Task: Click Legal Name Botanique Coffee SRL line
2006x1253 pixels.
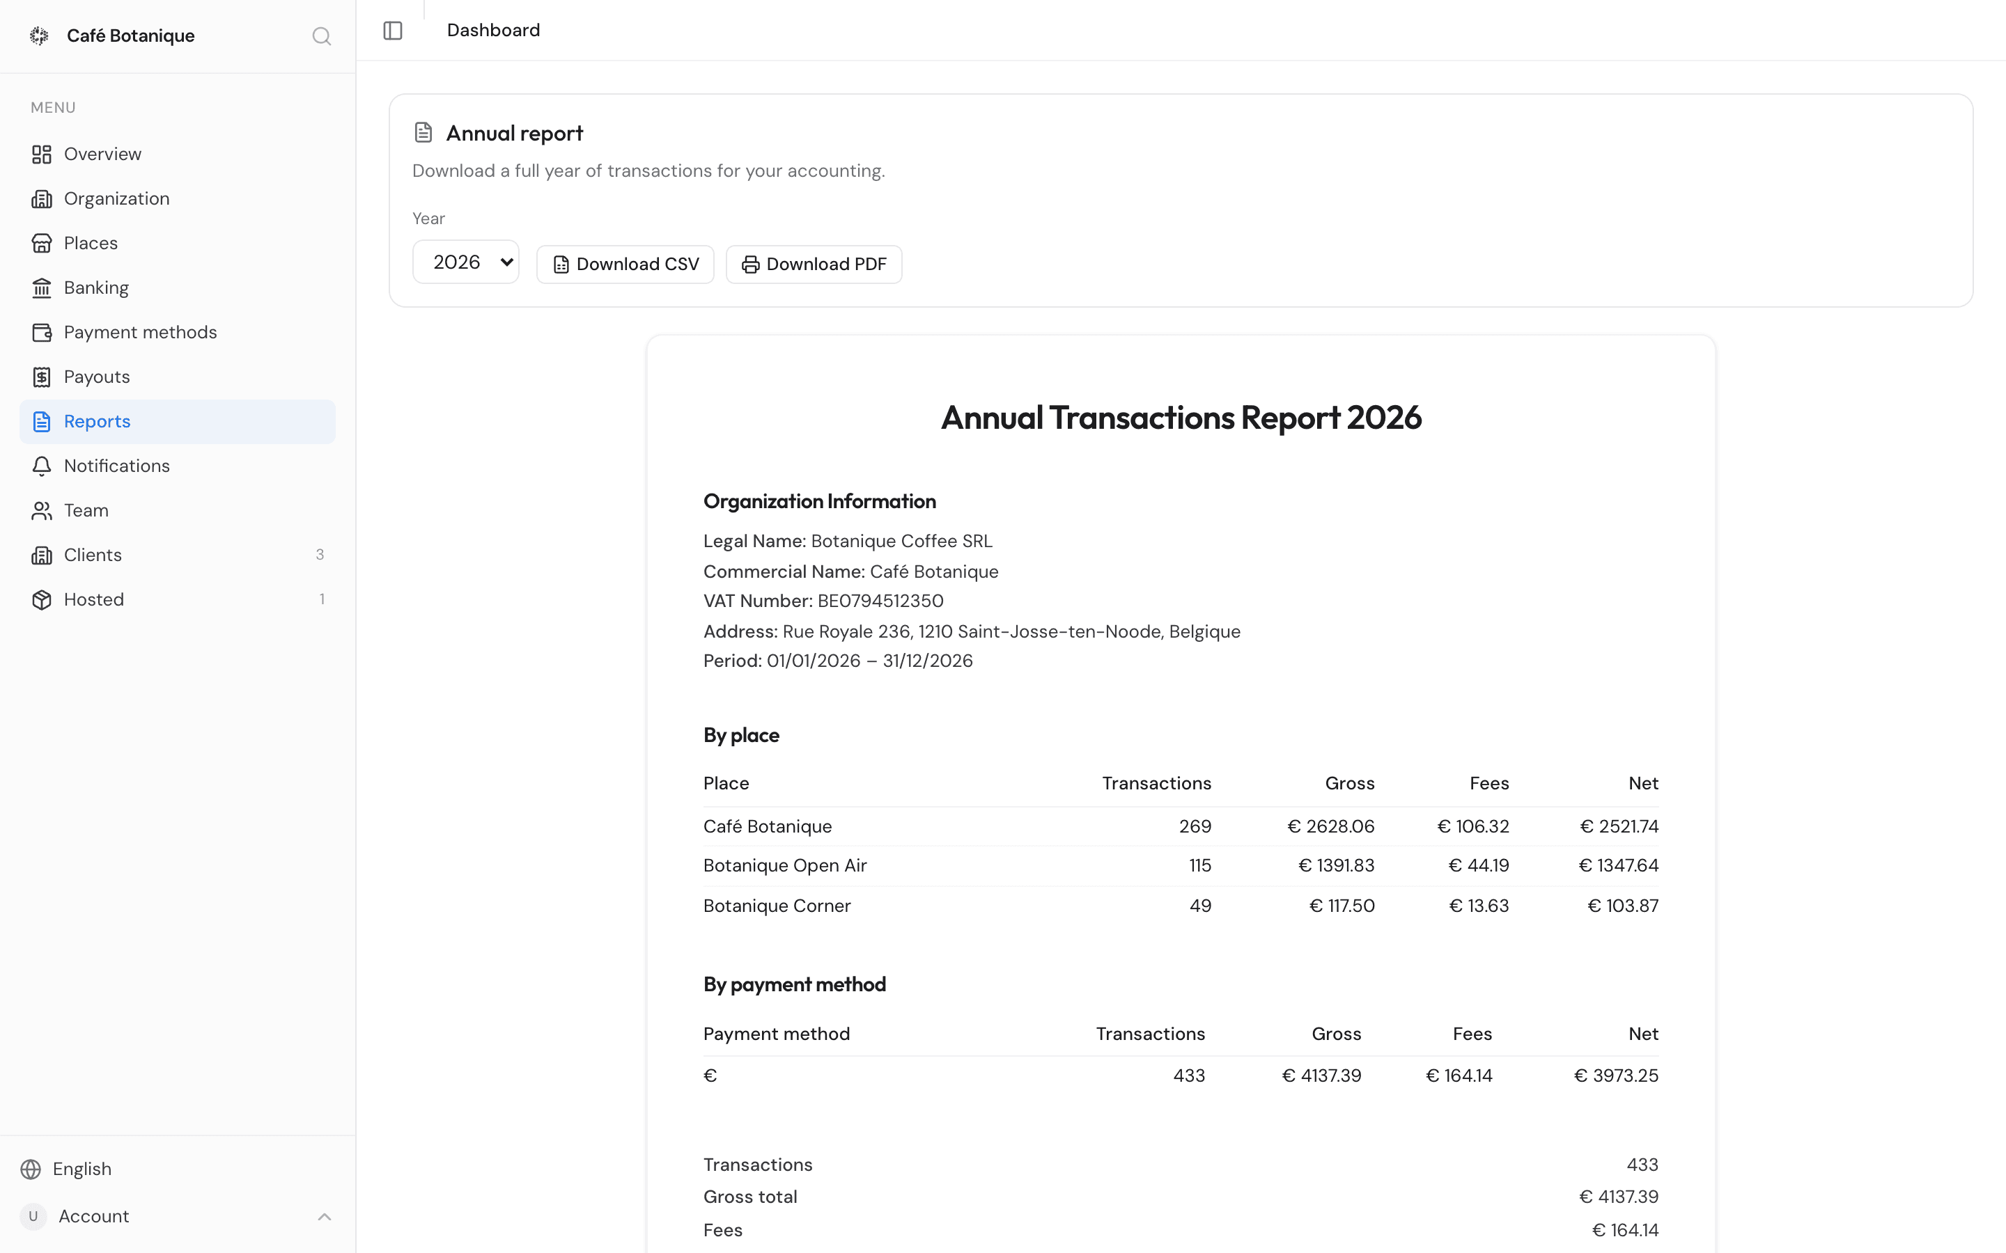Action: point(847,541)
